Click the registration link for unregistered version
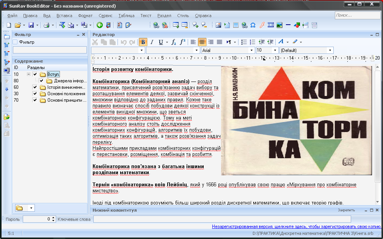This screenshot has height=239, width=383. [x=297, y=226]
